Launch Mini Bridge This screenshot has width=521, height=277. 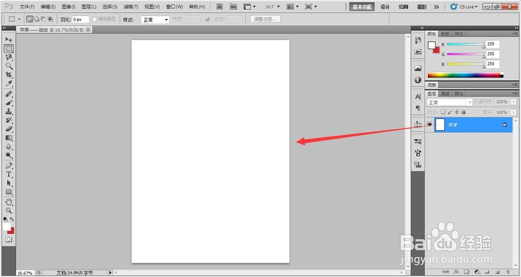(x=233, y=7)
